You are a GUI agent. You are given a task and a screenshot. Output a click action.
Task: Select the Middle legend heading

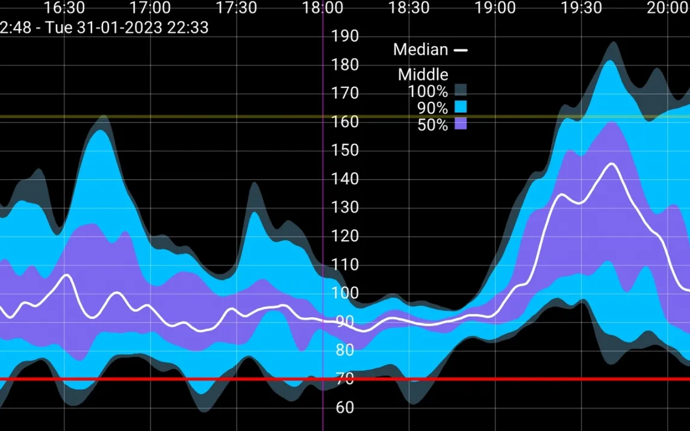423,75
